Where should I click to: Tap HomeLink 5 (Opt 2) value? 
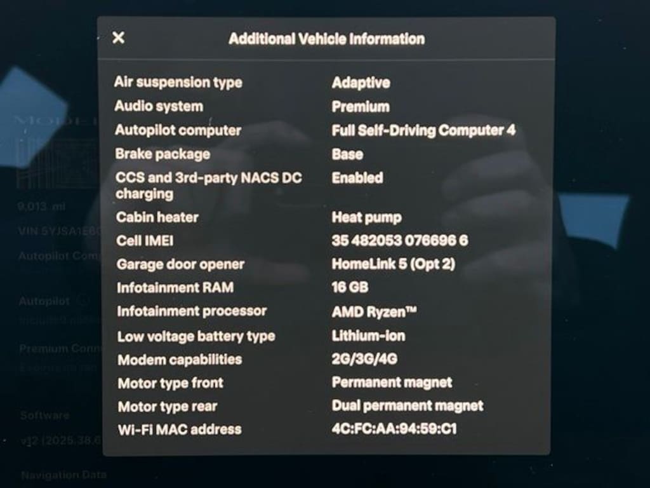click(x=393, y=264)
